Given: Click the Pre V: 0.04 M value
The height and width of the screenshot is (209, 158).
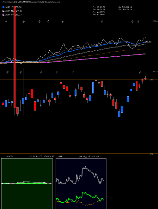Looking at the screenshot, I should pyautogui.click(x=125, y=9).
